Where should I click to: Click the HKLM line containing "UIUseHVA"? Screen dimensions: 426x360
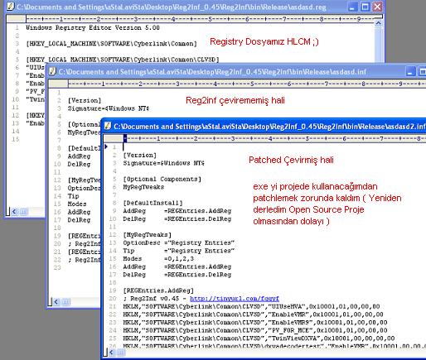pos(251,306)
